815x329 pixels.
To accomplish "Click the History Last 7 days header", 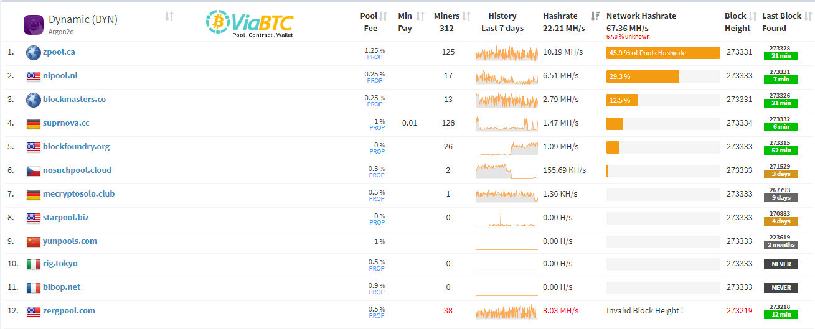I will [502, 22].
